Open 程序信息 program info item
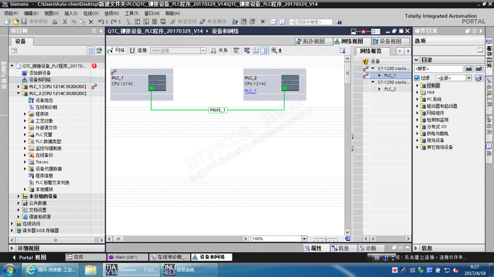Screen dimensions: 494x277 pyautogui.click(x=44, y=176)
